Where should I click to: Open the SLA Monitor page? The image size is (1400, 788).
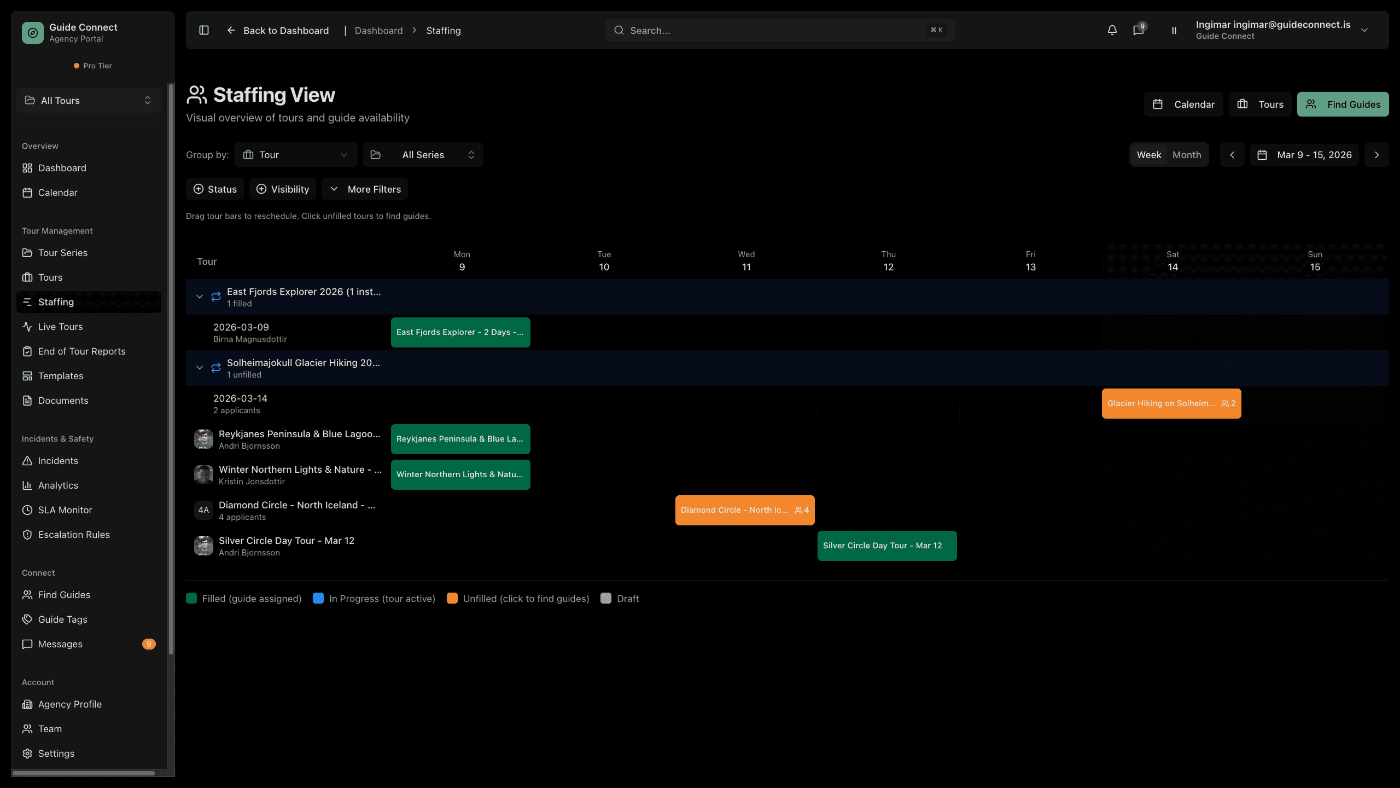pos(64,509)
